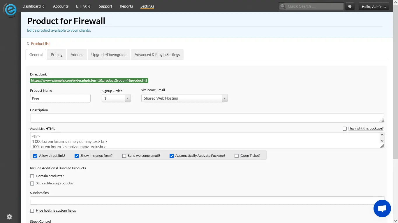
Task: Check the Open Ticket option
Action: click(237, 156)
